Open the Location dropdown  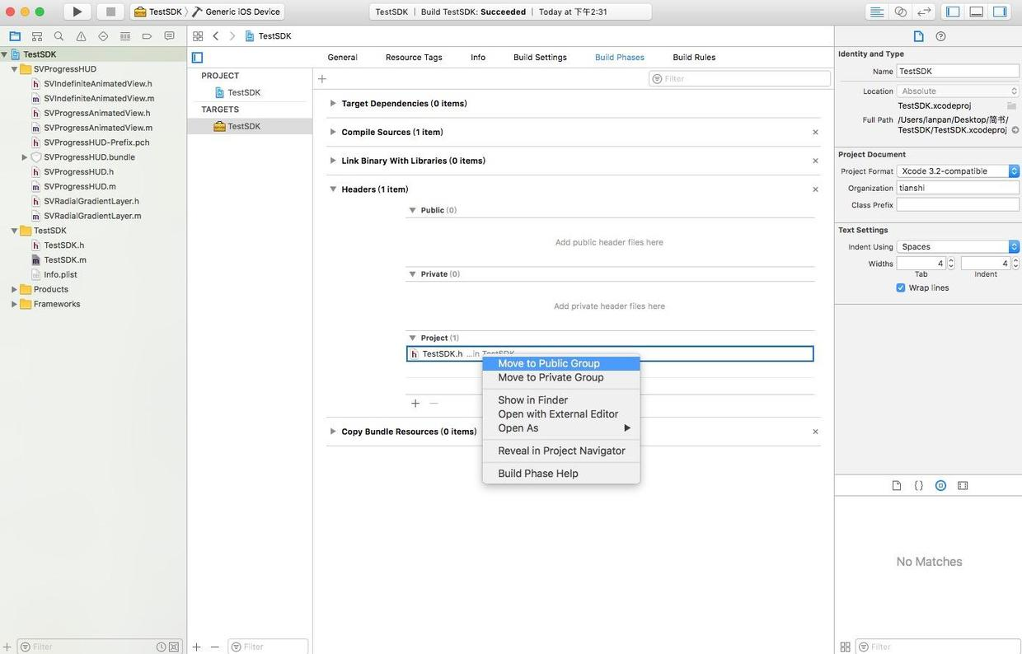pyautogui.click(x=958, y=91)
